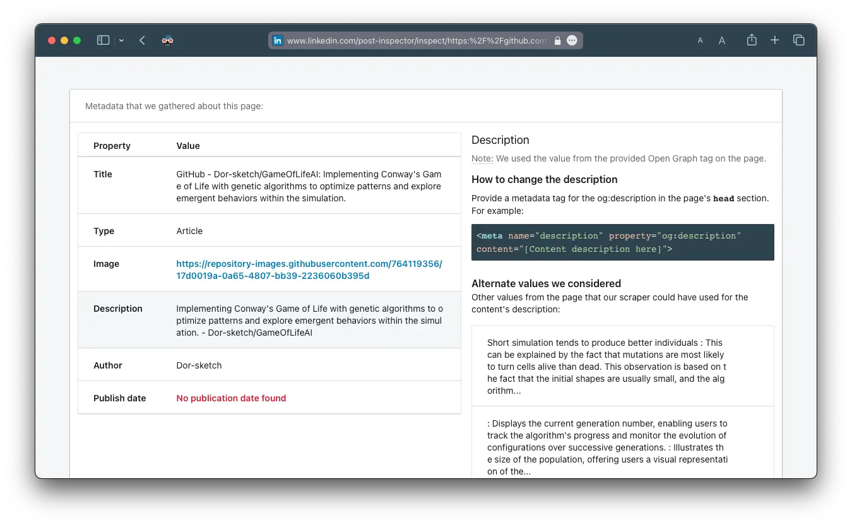Click the Author value 'Dor-sketch'

pos(199,365)
